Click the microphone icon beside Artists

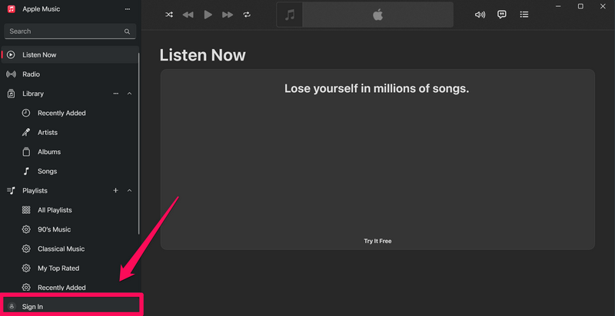[x=26, y=133]
